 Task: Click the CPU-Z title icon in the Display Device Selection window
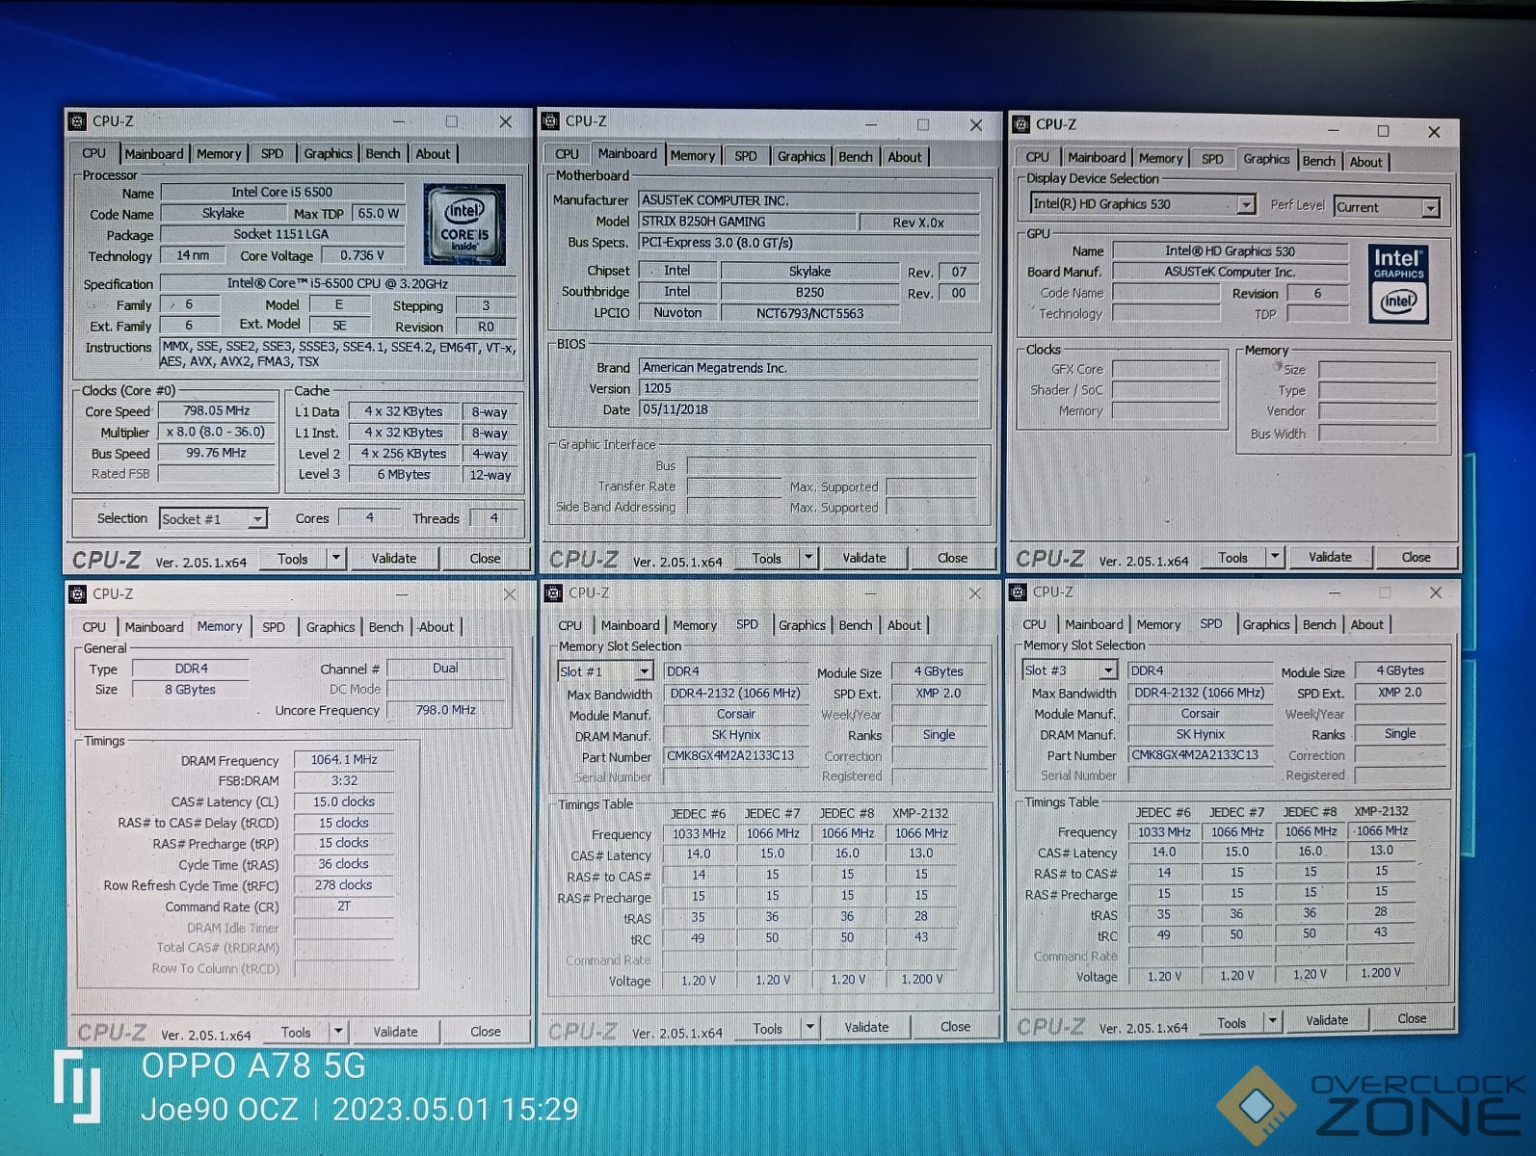tap(1020, 124)
